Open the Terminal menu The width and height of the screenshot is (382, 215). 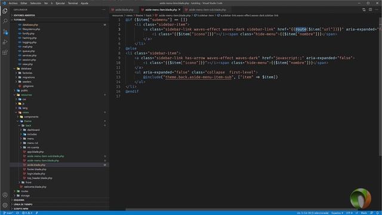[x=73, y=3]
